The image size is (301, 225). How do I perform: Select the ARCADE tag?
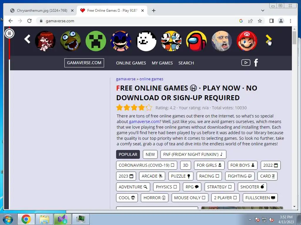point(152,176)
